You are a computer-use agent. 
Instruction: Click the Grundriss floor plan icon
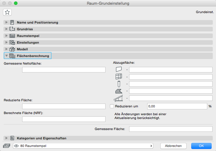12,29
